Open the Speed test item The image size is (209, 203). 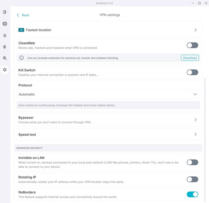coord(108,134)
